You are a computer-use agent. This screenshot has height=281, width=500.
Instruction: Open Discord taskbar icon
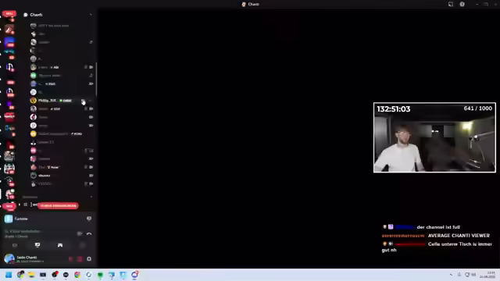(134, 275)
